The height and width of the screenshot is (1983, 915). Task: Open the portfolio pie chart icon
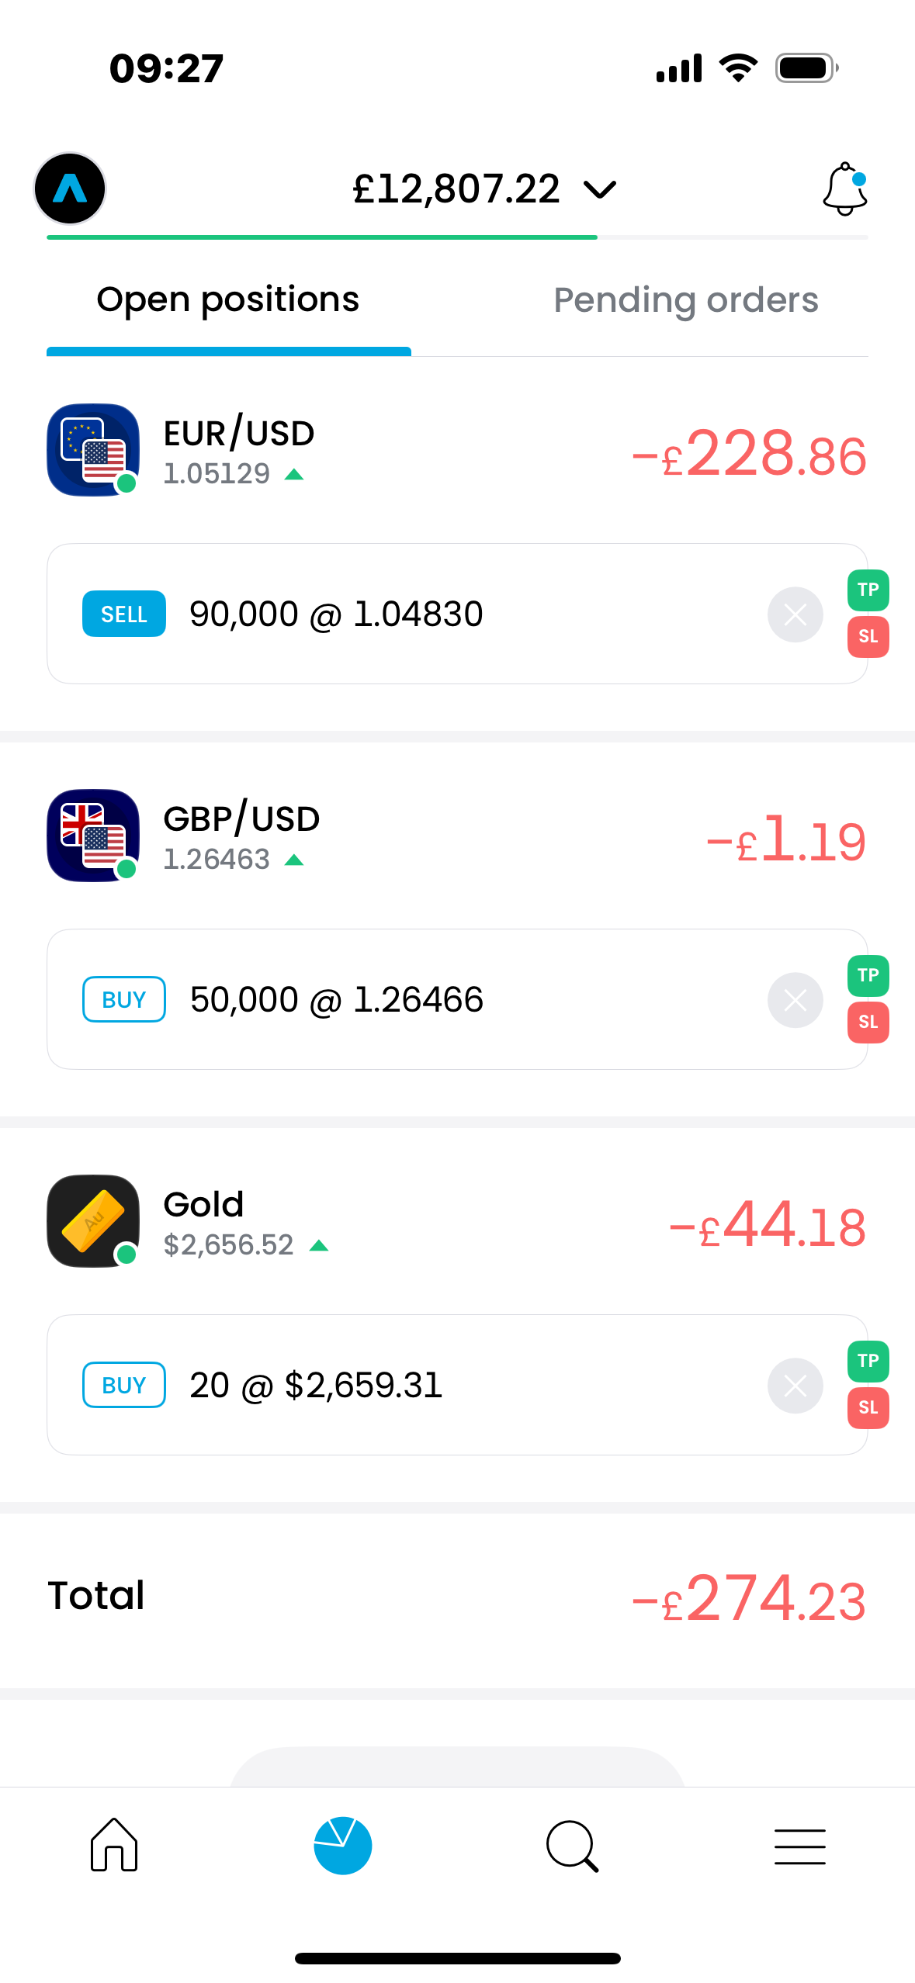[x=342, y=1845]
